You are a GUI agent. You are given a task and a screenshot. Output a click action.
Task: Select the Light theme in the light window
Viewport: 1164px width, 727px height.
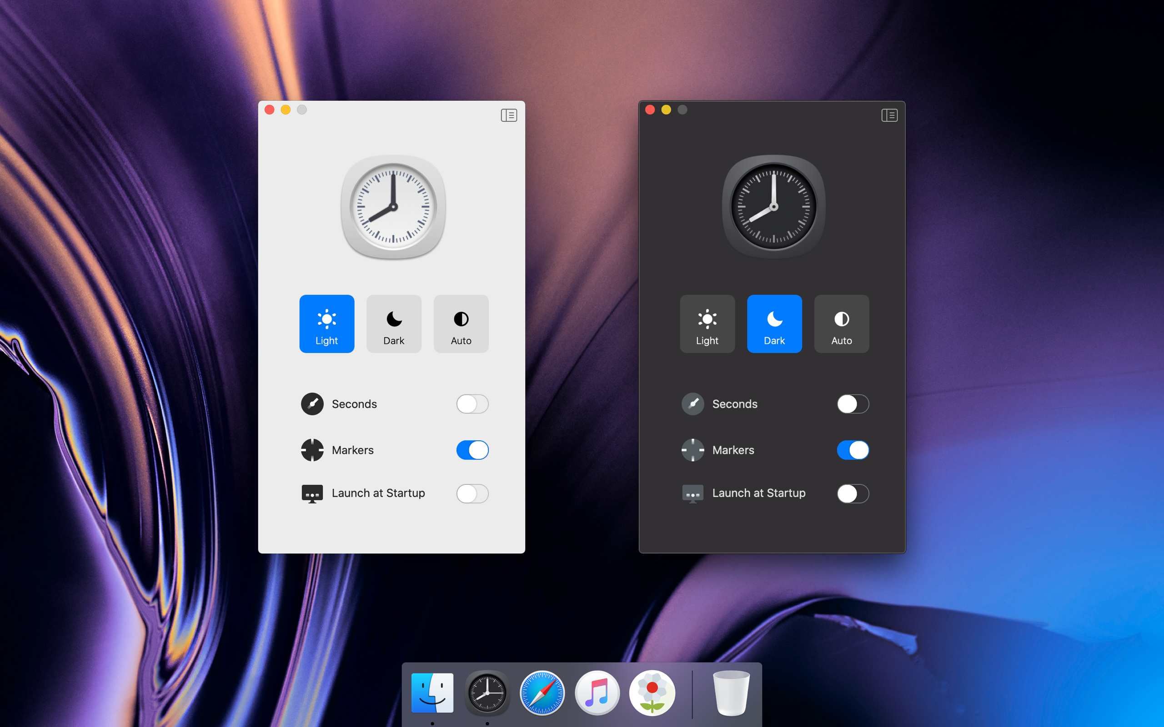[326, 324]
